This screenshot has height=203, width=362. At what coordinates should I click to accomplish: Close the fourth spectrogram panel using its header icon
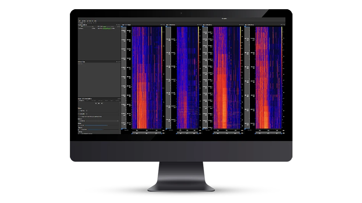pos(284,25)
